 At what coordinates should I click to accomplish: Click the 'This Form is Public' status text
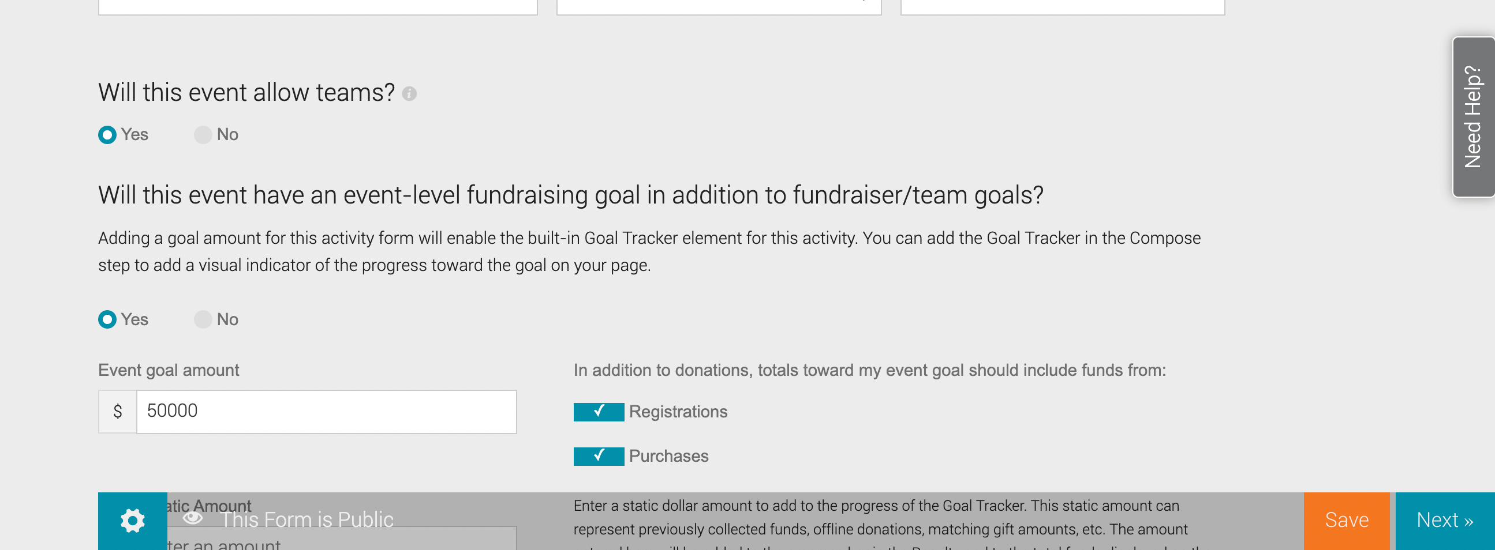(x=307, y=519)
